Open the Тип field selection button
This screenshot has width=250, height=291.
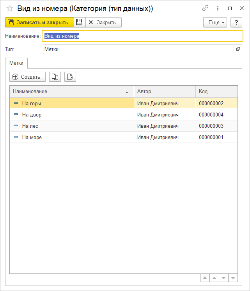[x=238, y=49]
